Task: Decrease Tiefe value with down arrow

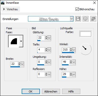Action: point(46,50)
